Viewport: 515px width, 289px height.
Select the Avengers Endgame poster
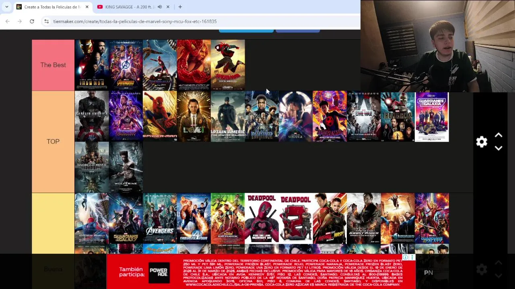click(126, 116)
